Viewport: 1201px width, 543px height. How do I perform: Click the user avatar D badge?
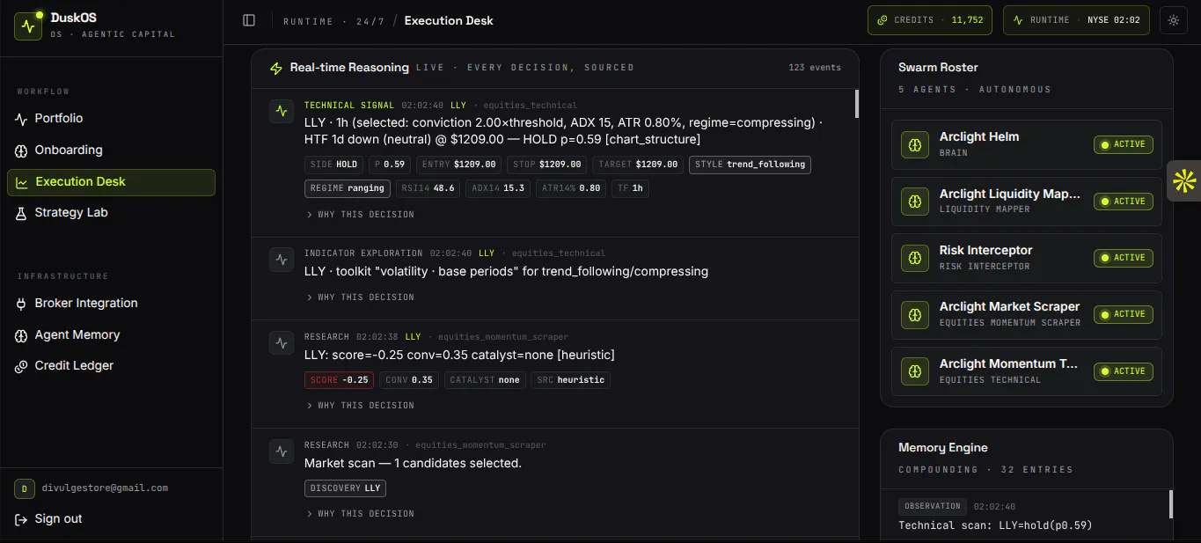click(x=25, y=488)
